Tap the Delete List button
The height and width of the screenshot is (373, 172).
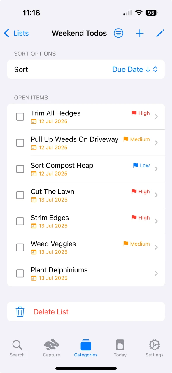click(86, 311)
